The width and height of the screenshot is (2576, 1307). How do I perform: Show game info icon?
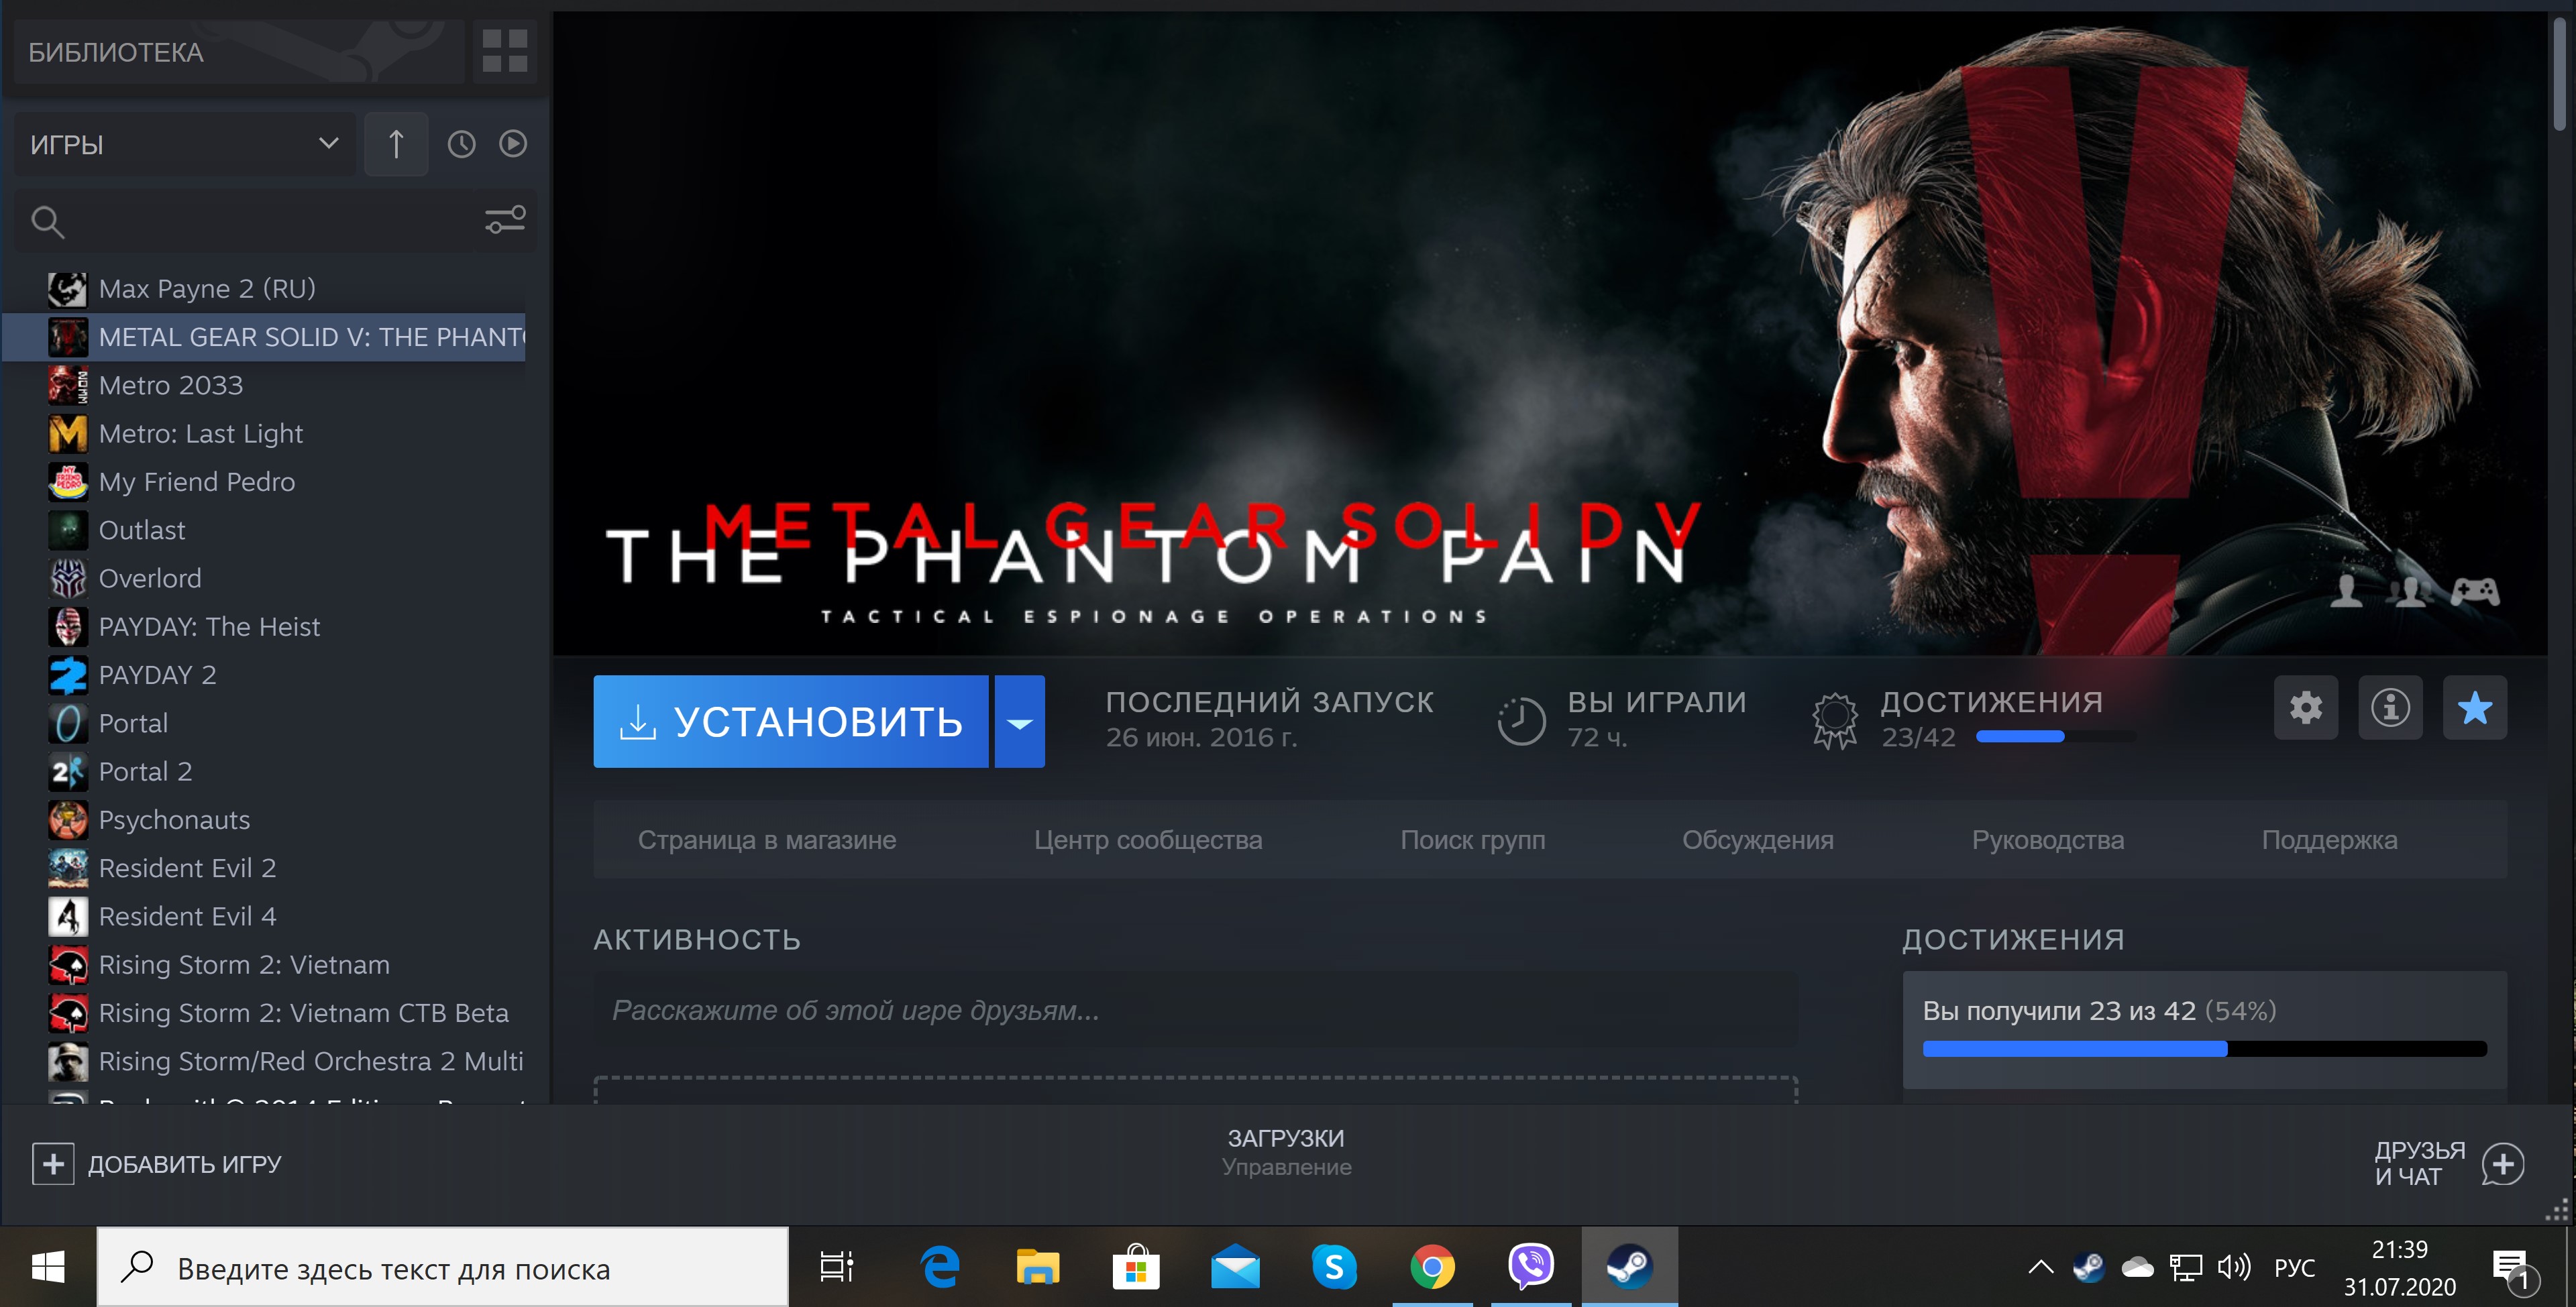(x=2390, y=708)
